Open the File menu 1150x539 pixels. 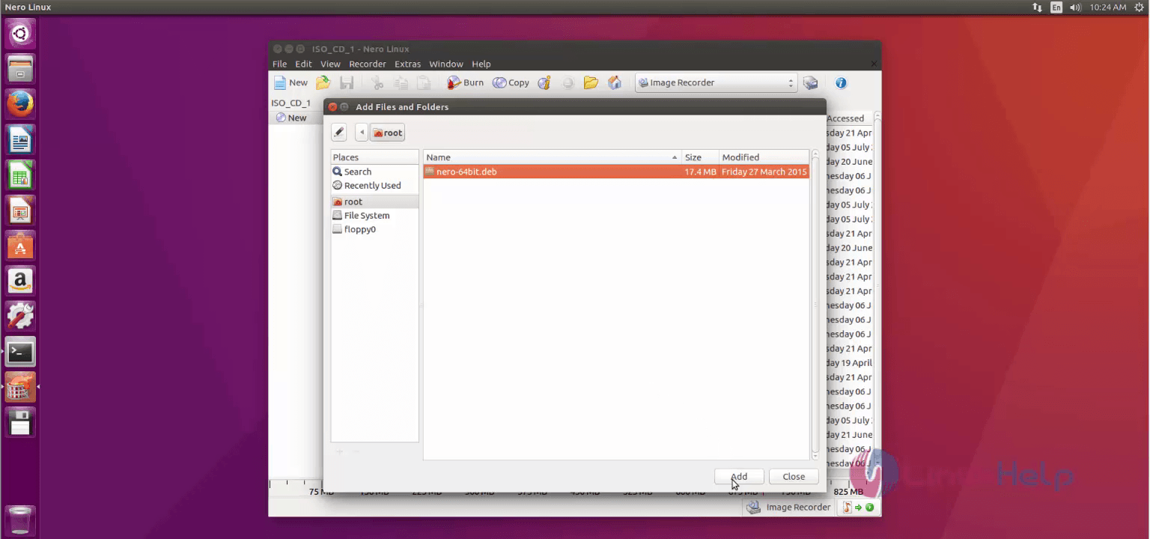point(279,64)
